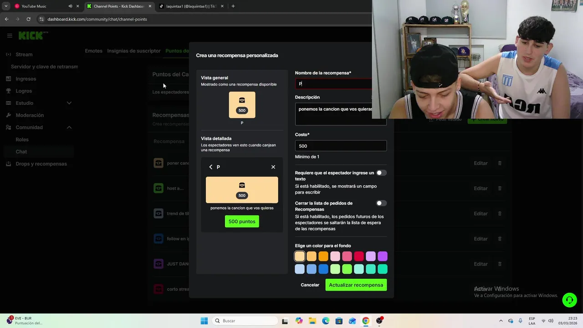
Task: Select the purple background color swatch
Action: (383, 256)
